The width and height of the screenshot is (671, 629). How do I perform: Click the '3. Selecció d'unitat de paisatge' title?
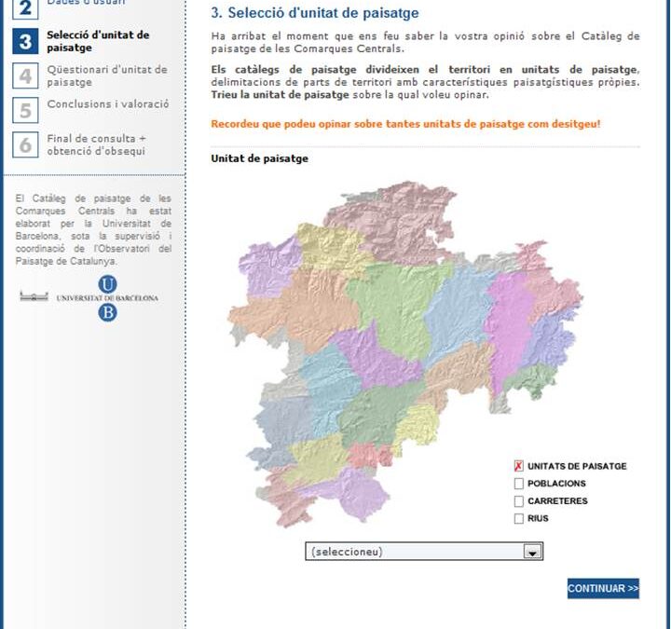coord(315,13)
